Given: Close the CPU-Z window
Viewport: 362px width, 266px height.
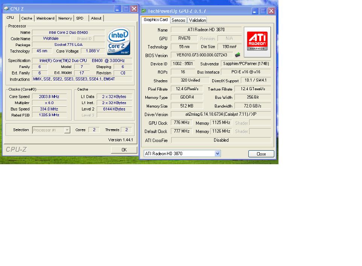Looking at the screenshot, I should [134, 9].
